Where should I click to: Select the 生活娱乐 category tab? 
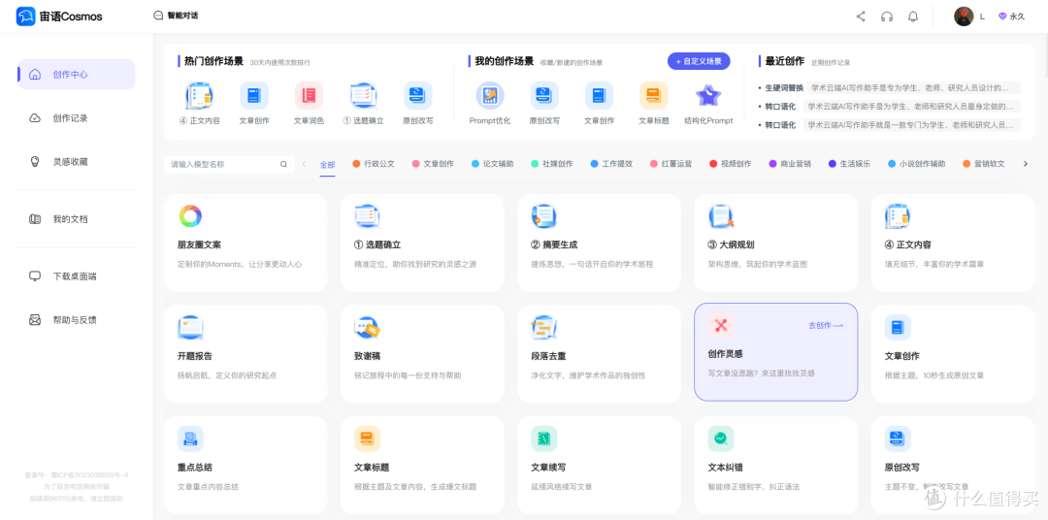tap(849, 164)
